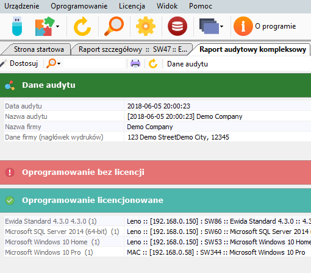311x273 pixels.
Task: Select the Data audytu row label
Action: pos(23,106)
